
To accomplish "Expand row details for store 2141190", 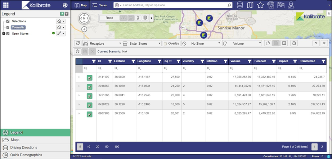I will pyautogui.click(x=79, y=77).
